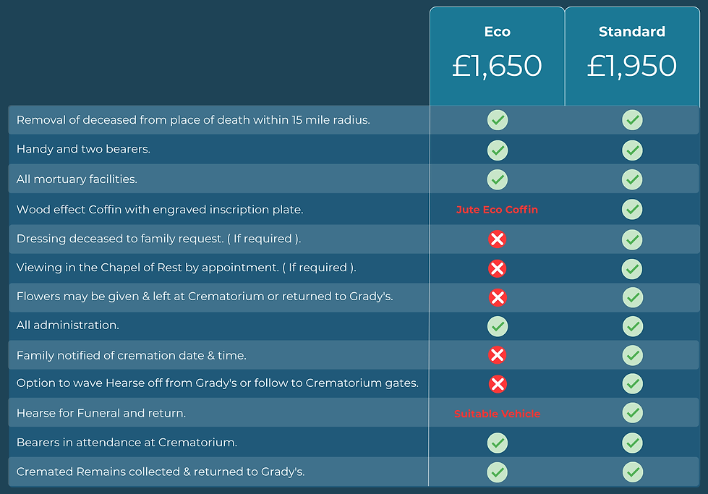Click Standard check for Cremated Remains collected
This screenshot has height=494, width=708.
point(632,472)
